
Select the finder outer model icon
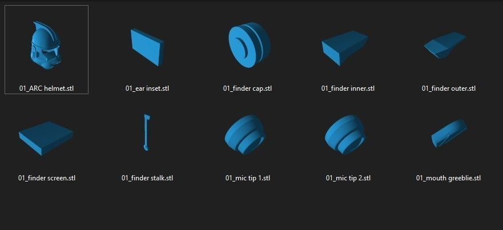[445, 45]
